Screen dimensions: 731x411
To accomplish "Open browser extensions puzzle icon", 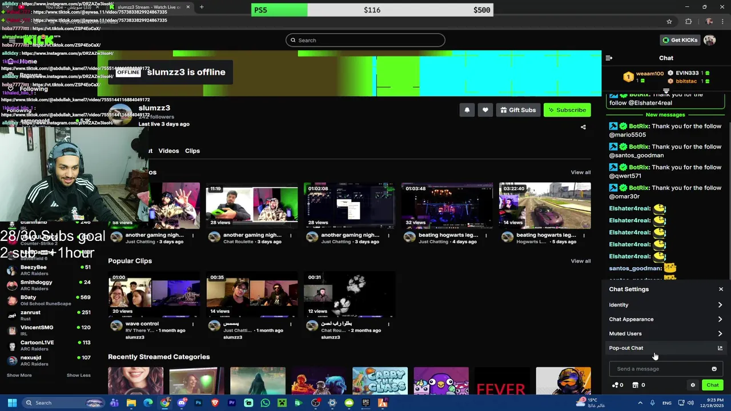I will click(x=688, y=22).
